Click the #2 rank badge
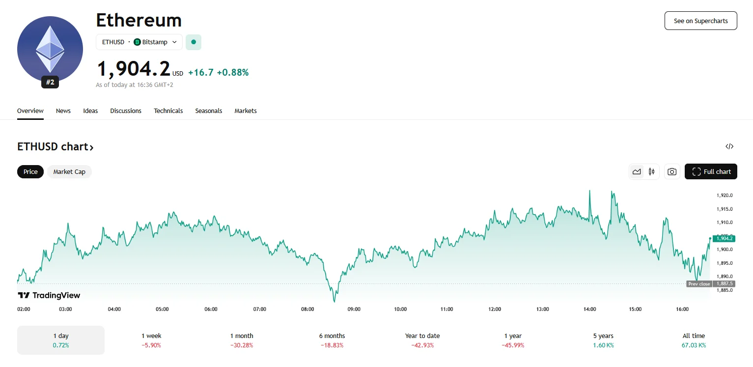Image resolution: width=753 pixels, height=367 pixels. [x=50, y=83]
